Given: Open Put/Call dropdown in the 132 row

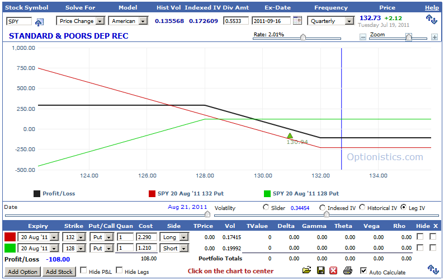Looking at the screenshot, I should click(101, 237).
